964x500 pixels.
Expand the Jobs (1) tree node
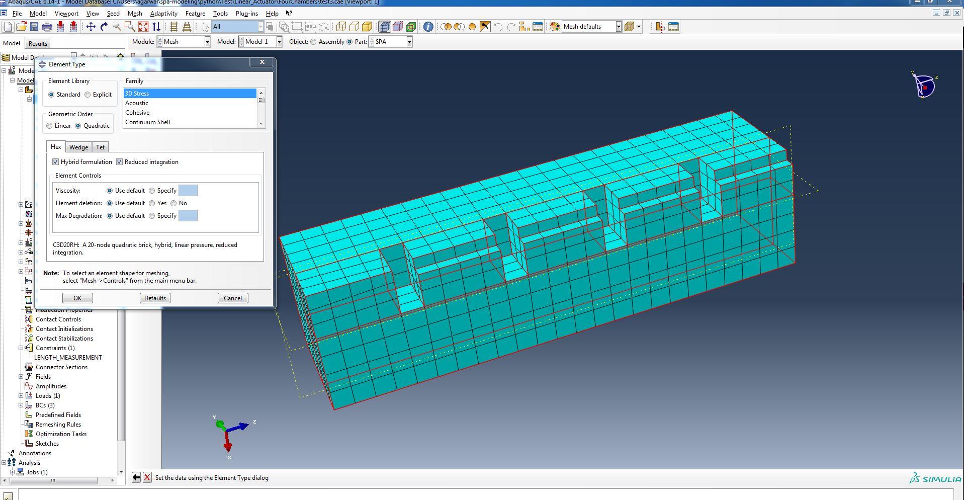pos(13,472)
